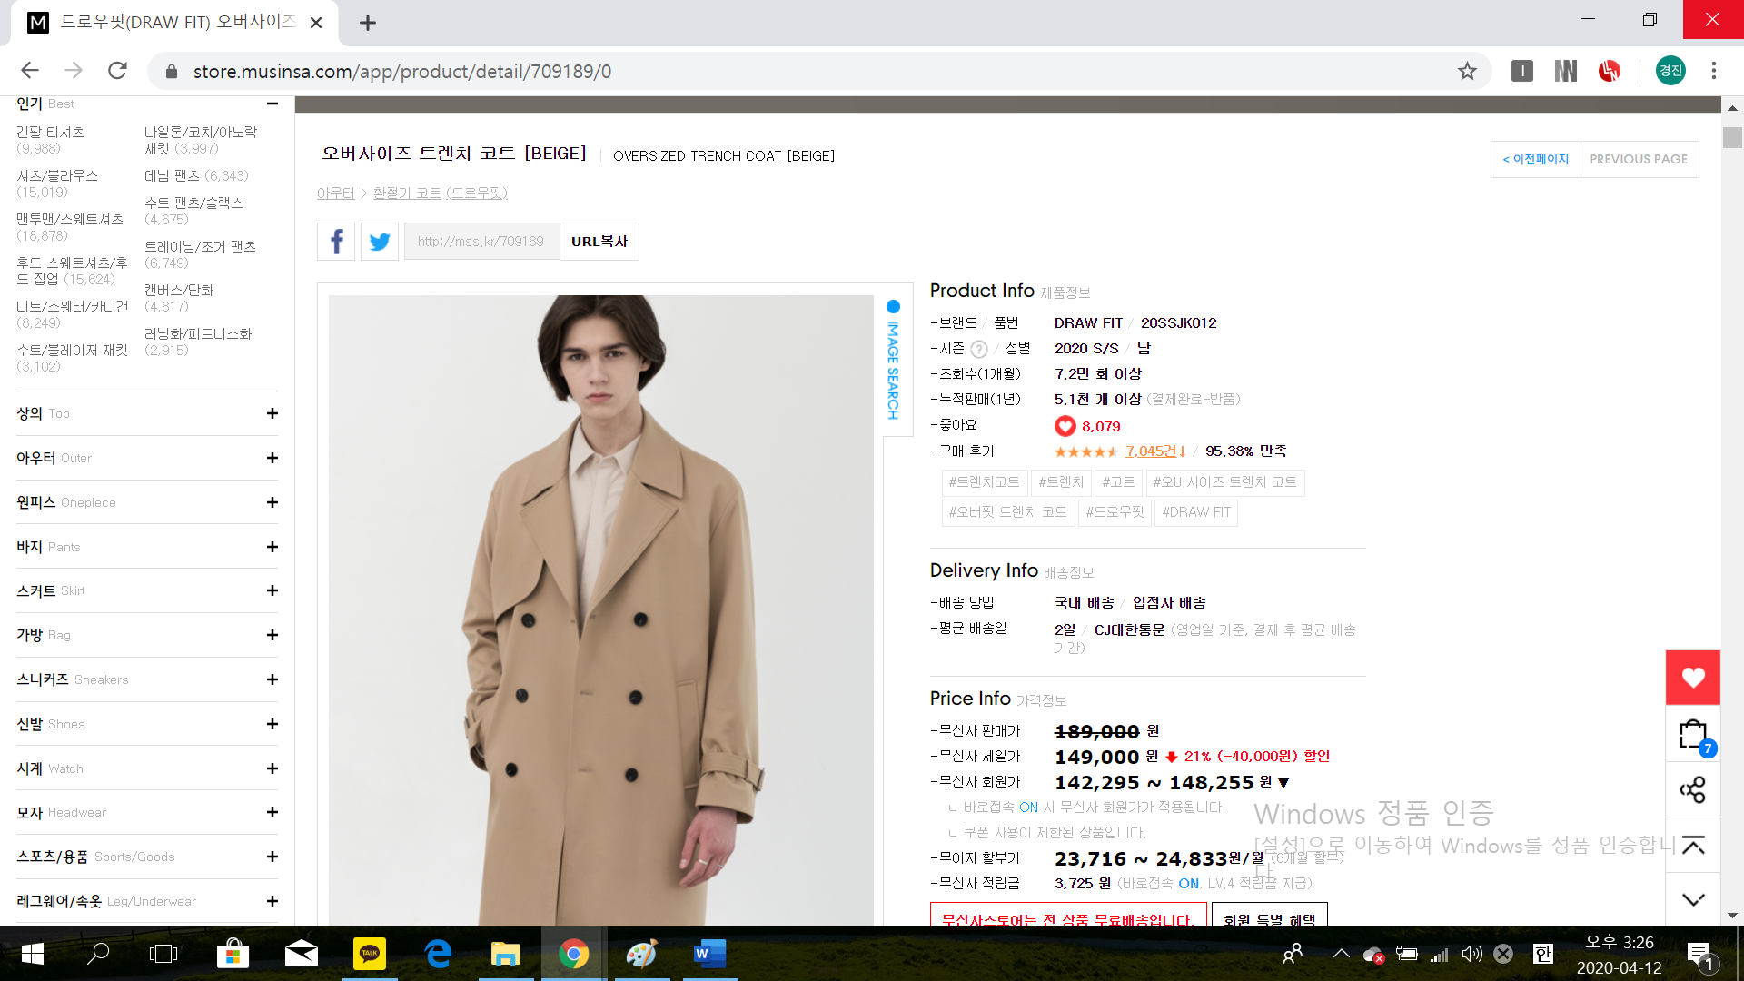Click the URL복사 button
The height and width of the screenshot is (981, 1744).
tap(599, 242)
